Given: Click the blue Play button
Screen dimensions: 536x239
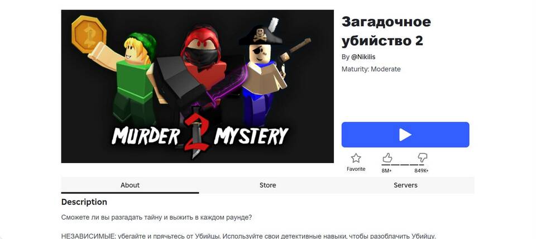Looking at the screenshot, I should point(405,135).
